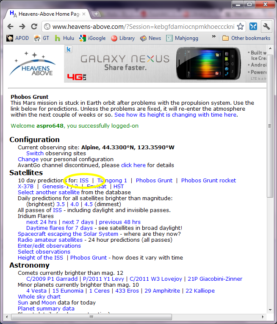The width and height of the screenshot is (277, 324).
Task: Close the Heavens-Above Home Page tab
Action: pos(83,14)
